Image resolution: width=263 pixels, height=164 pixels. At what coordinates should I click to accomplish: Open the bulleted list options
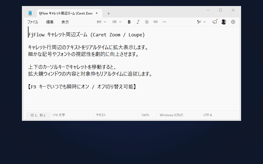115,22
